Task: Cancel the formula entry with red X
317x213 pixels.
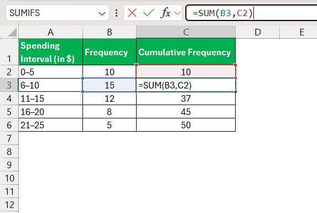Action: tap(132, 13)
